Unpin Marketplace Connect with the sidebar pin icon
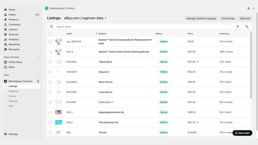Image resolution: width=258 pixels, height=145 pixels. click(x=38, y=81)
